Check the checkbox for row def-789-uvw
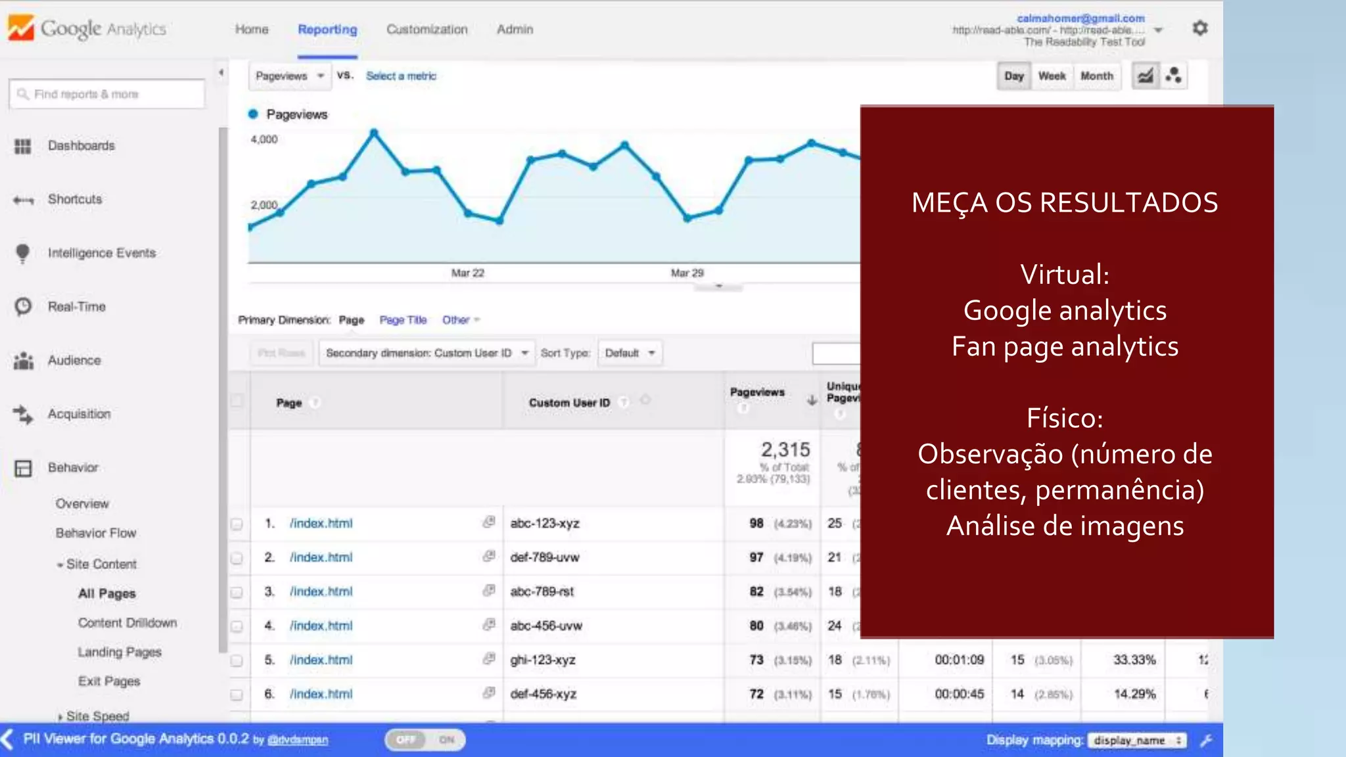The height and width of the screenshot is (757, 1346). click(237, 559)
